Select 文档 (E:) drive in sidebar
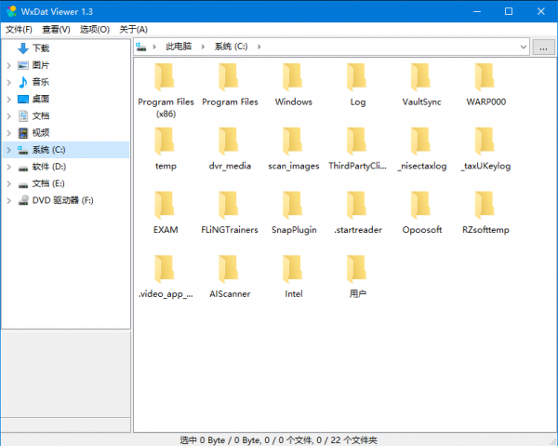 (48, 183)
